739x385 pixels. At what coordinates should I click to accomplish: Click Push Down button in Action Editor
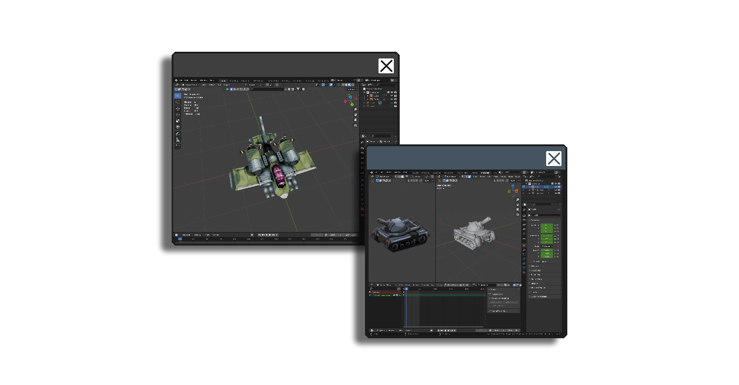coord(451,285)
